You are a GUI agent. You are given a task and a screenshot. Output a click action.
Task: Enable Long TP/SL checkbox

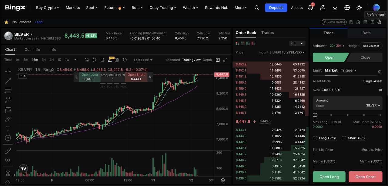pos(315,138)
